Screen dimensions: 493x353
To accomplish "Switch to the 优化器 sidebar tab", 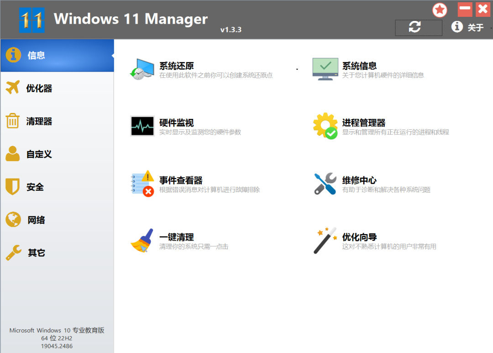I will (x=57, y=88).
